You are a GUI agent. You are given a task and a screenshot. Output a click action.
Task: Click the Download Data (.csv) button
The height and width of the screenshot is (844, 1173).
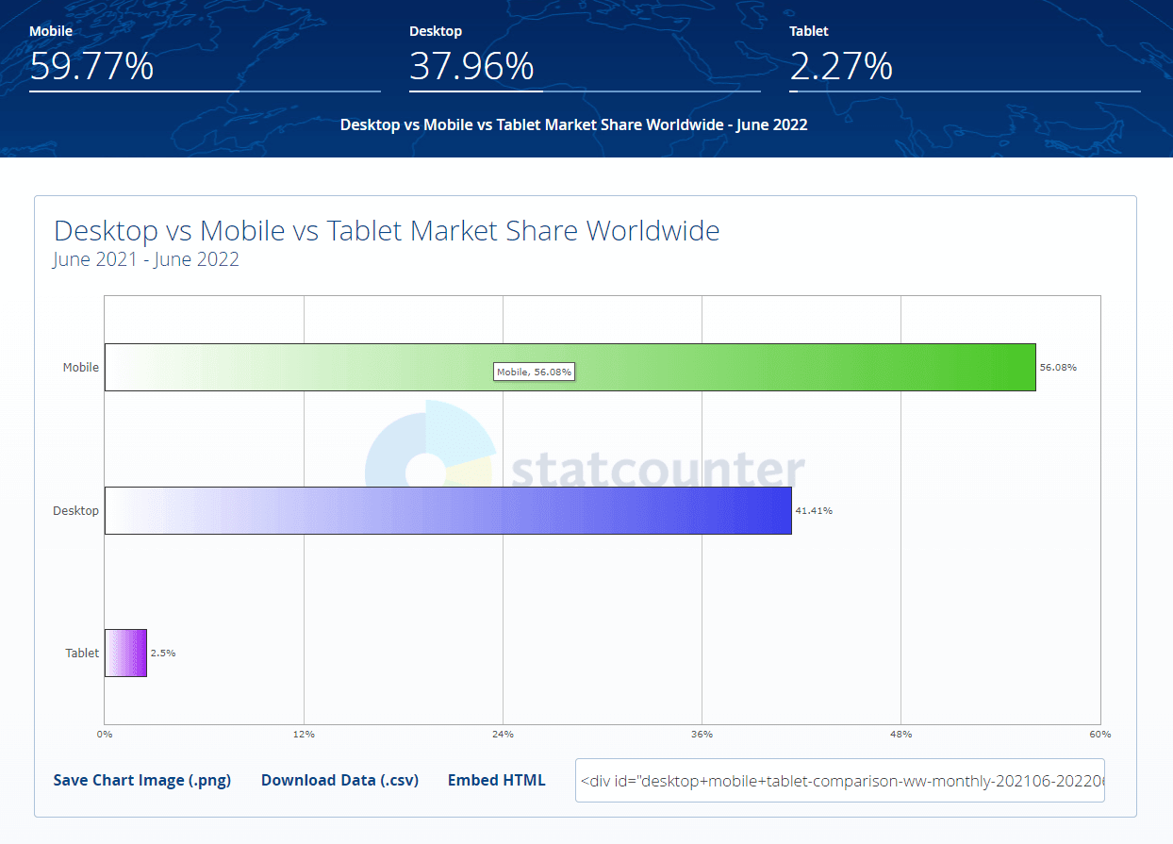pyautogui.click(x=339, y=780)
